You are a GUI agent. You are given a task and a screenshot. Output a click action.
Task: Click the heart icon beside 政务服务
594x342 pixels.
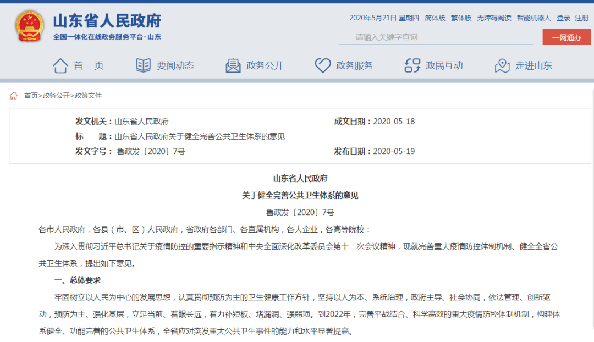point(323,65)
